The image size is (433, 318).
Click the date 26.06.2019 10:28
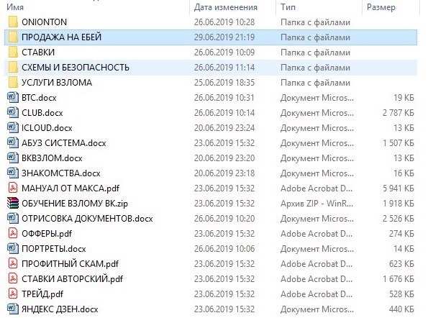click(224, 22)
